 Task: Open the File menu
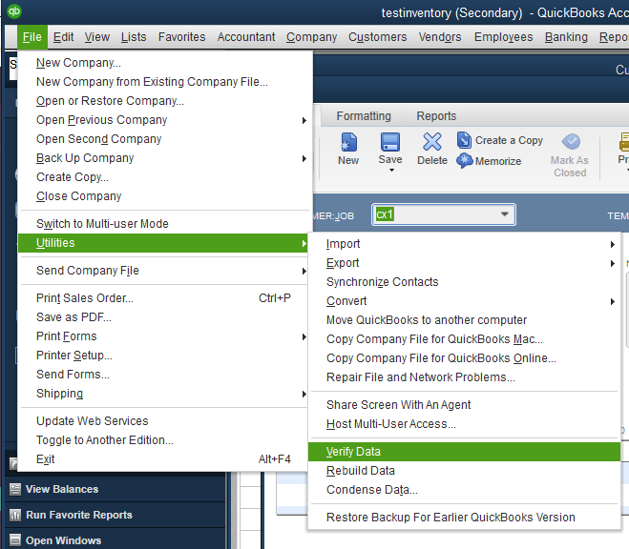(x=32, y=37)
